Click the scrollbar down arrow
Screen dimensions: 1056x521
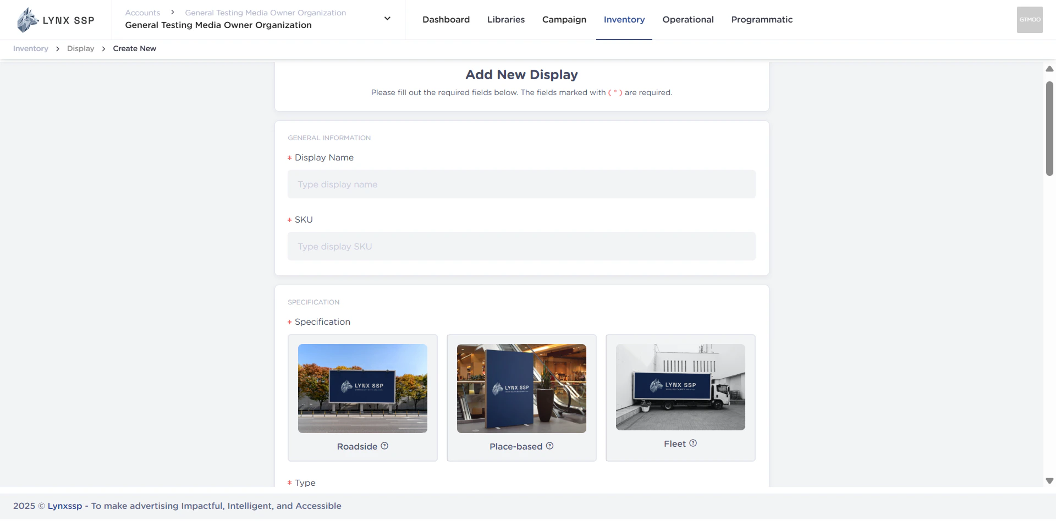[x=1049, y=481]
